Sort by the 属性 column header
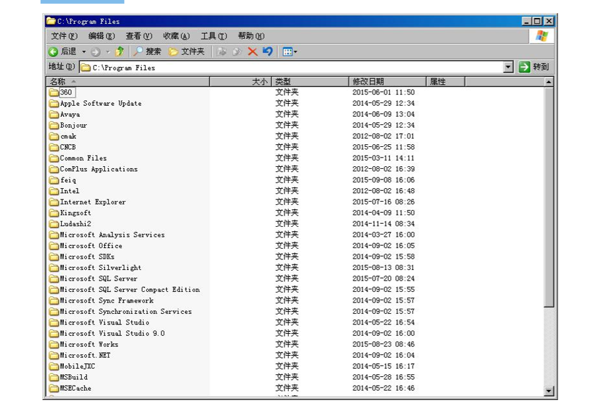 pyautogui.click(x=446, y=81)
